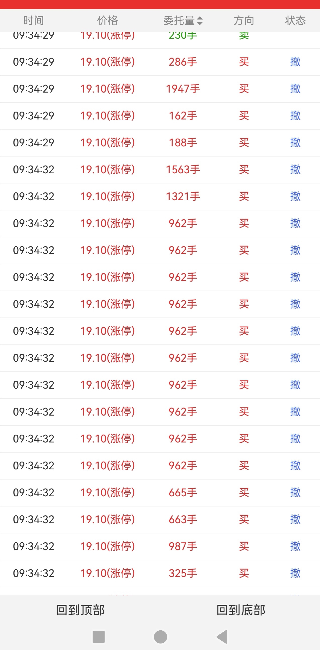Image resolution: width=320 pixels, height=650 pixels.
Task: Tap the 188手 order quantity
Action: pyautogui.click(x=183, y=143)
